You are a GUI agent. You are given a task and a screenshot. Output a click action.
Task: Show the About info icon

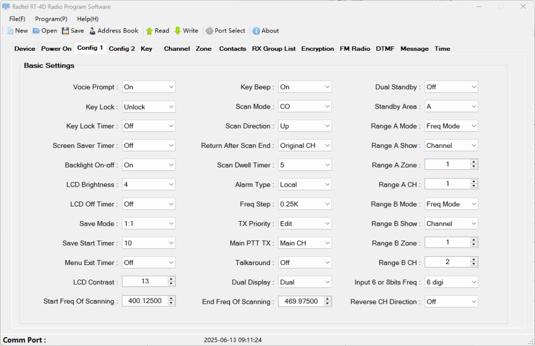[256, 31]
